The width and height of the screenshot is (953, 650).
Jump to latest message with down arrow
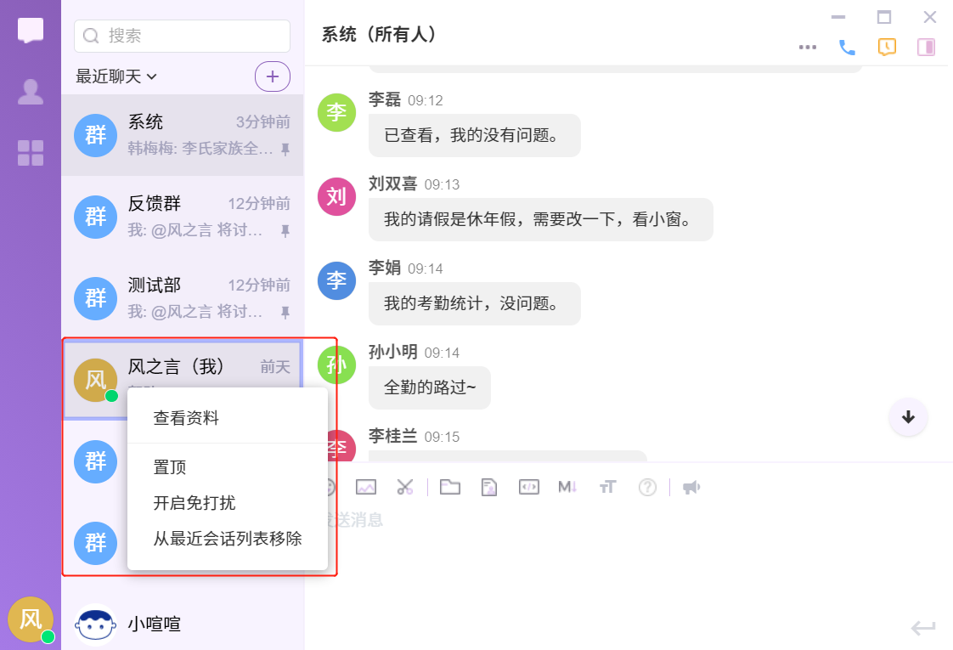[908, 417]
